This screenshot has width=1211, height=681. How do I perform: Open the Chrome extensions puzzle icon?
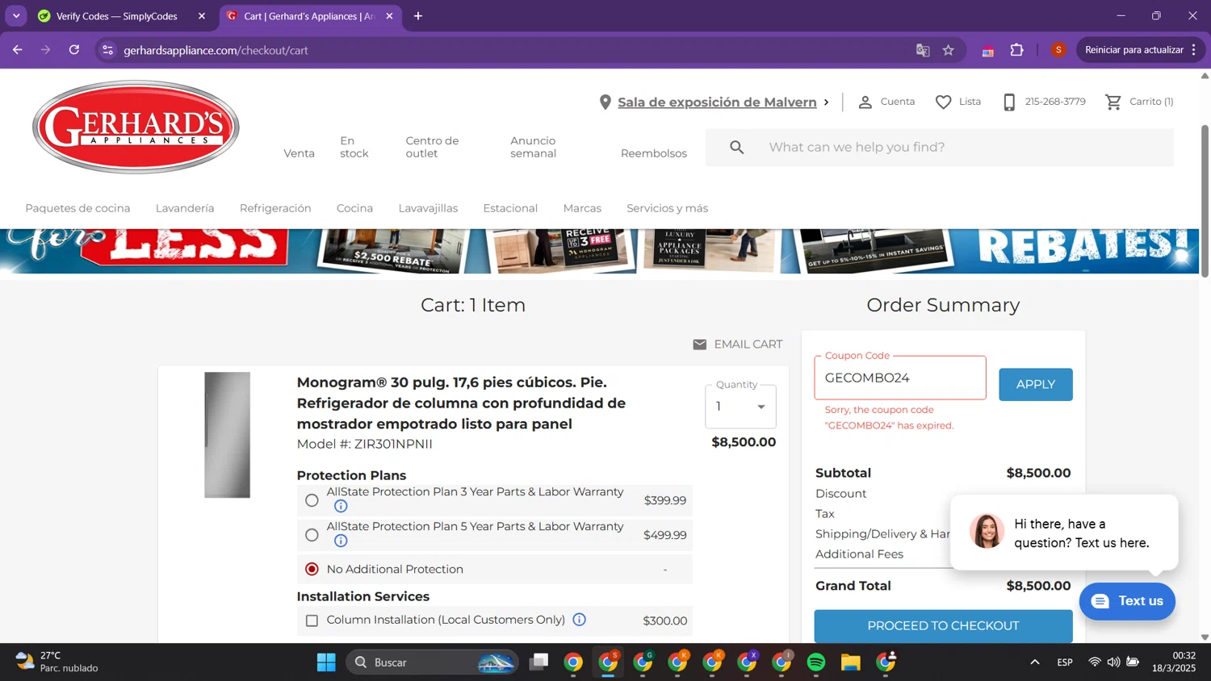click(x=1017, y=50)
